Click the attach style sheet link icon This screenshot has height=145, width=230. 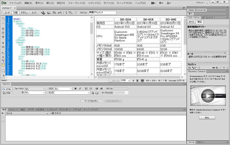[x=214, y=68]
